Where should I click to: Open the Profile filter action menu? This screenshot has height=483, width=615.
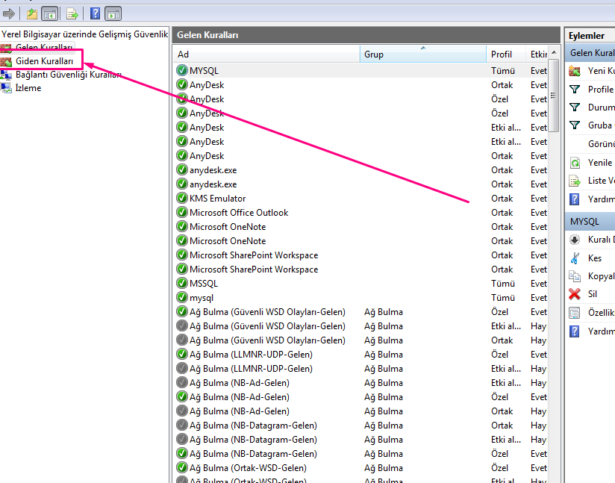(x=602, y=90)
